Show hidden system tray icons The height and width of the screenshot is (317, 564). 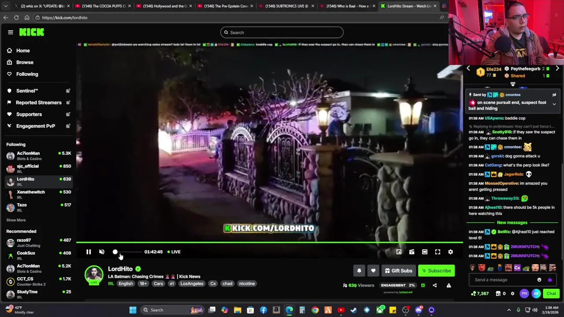point(509,310)
